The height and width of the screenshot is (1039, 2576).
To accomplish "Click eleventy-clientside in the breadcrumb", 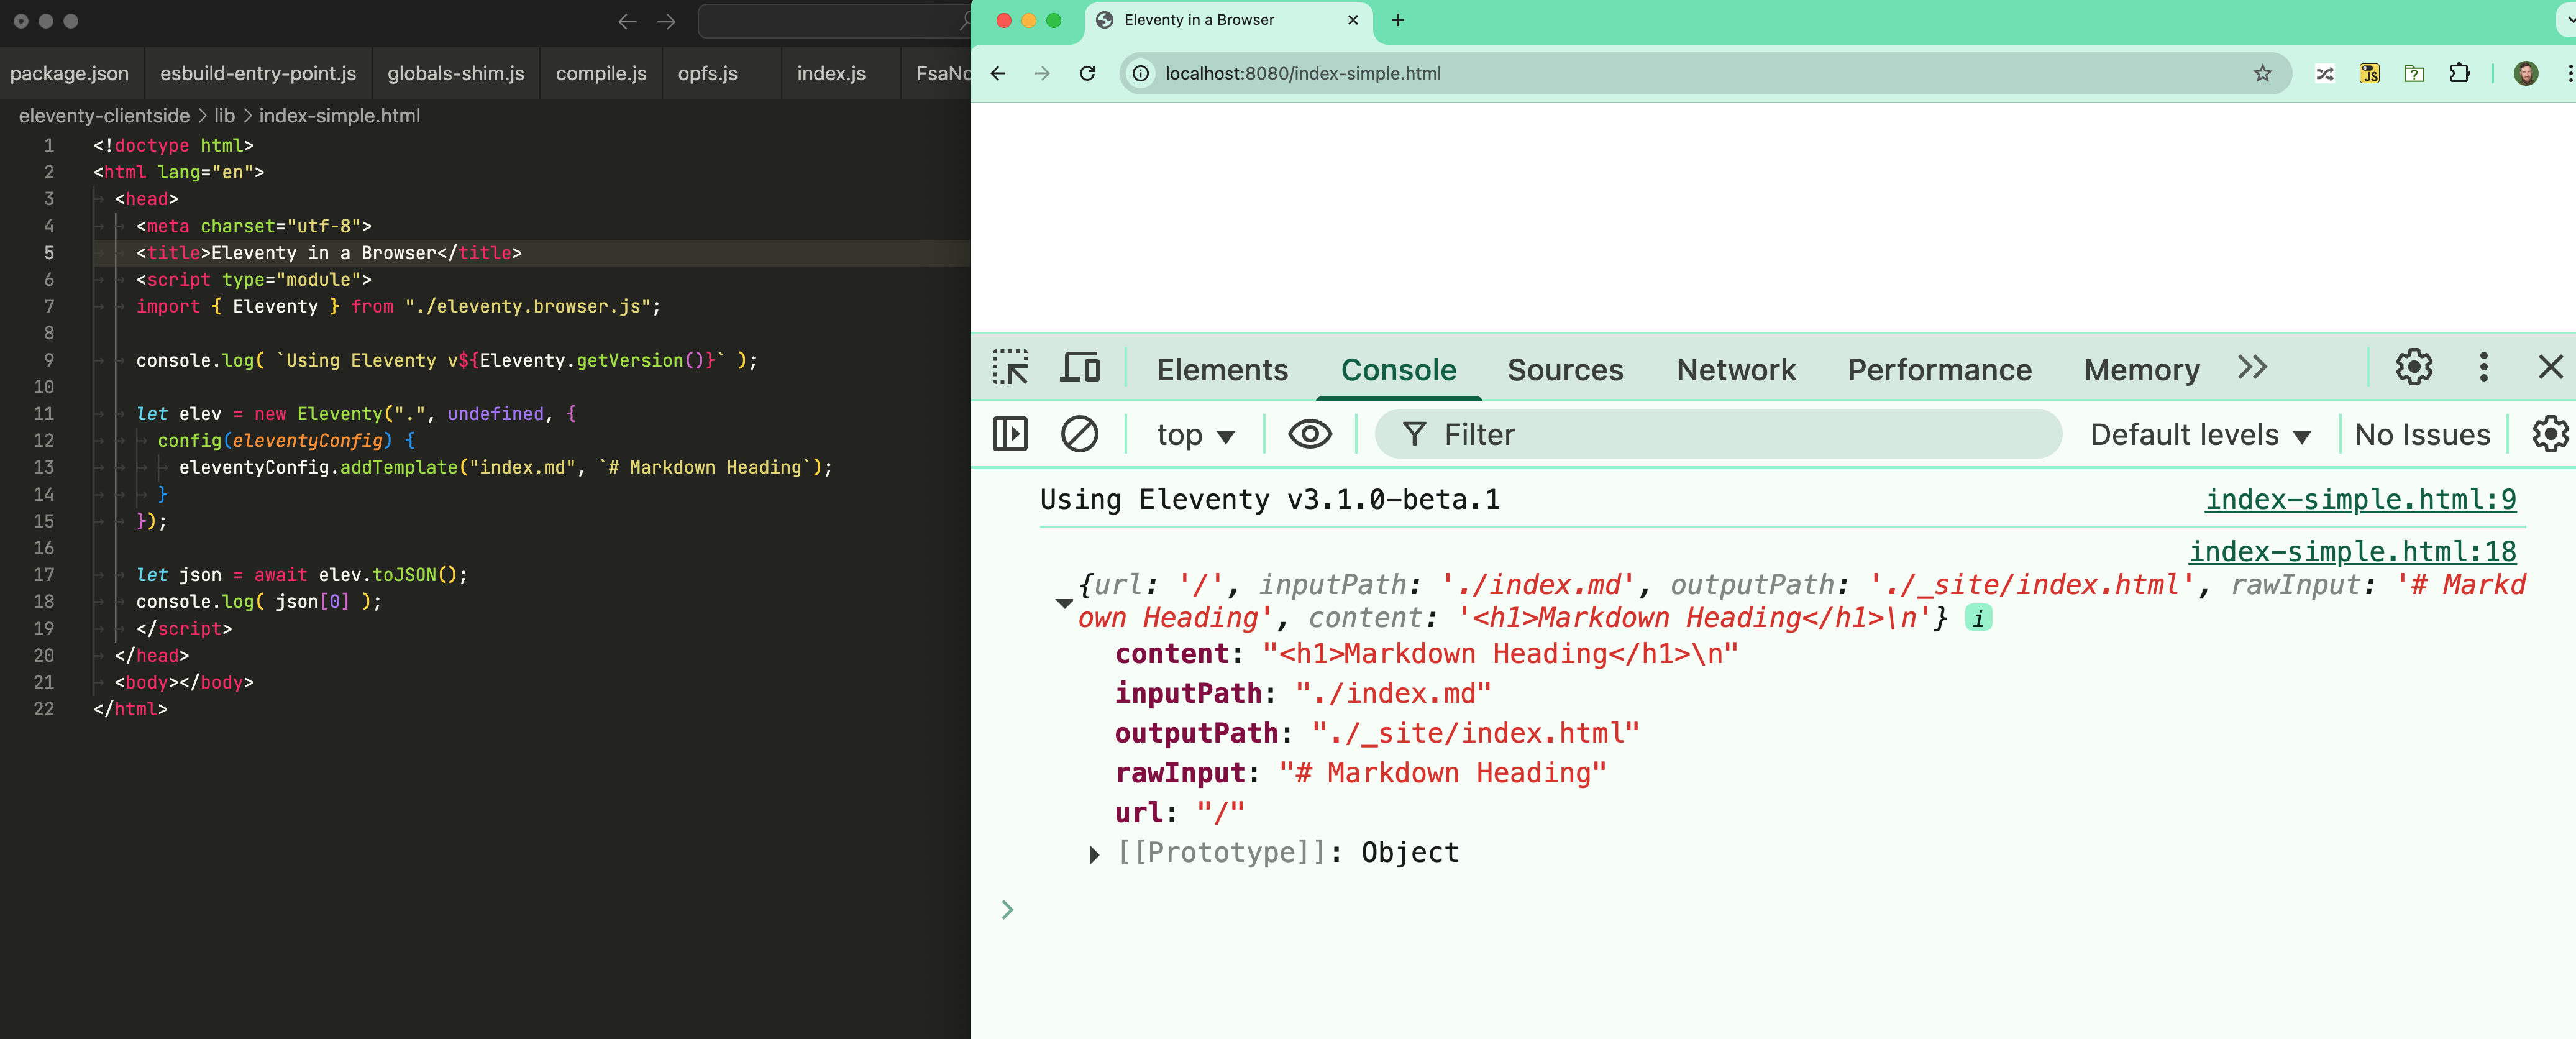I will [x=104, y=115].
